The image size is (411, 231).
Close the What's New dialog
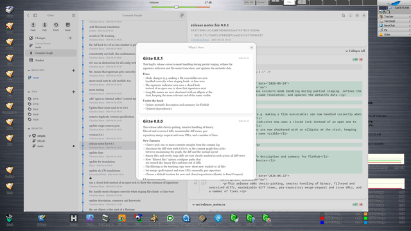coord(252,47)
